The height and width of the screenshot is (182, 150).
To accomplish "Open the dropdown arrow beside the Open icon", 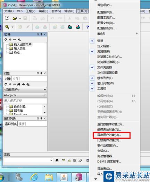I will tap(20, 18).
